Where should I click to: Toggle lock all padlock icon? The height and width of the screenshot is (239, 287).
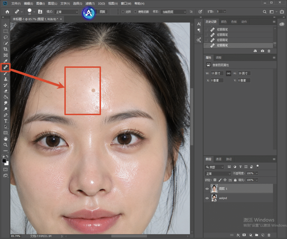click(x=235, y=180)
